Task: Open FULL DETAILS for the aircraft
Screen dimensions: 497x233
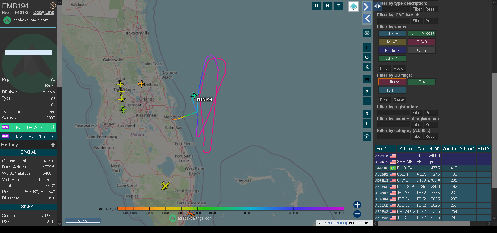Action: point(28,128)
